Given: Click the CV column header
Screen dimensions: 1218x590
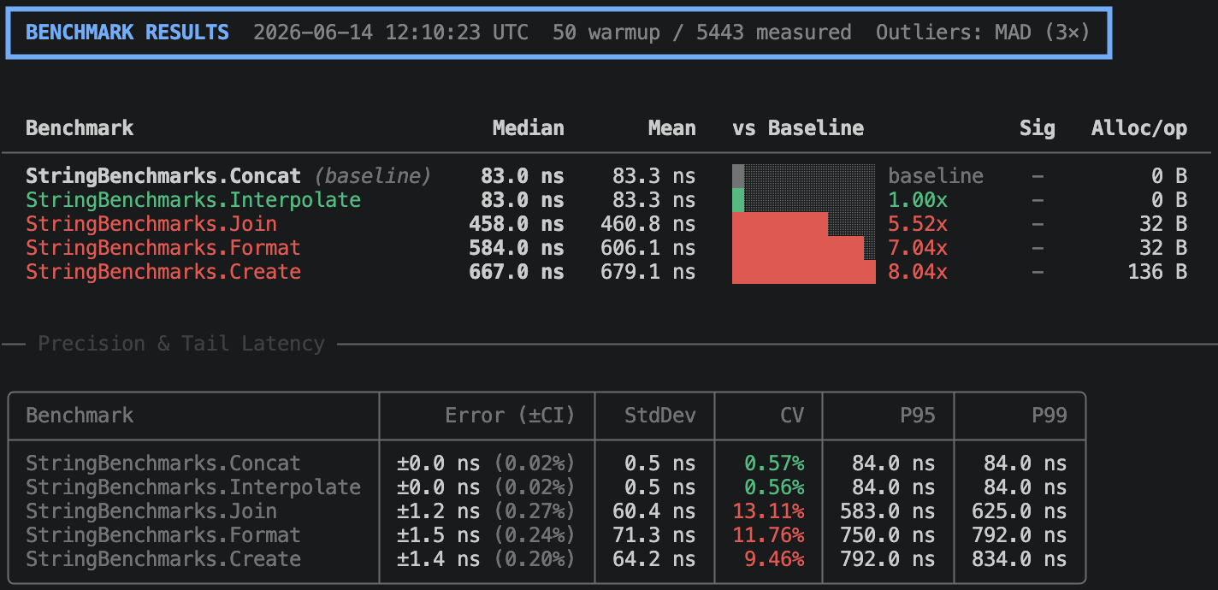Looking at the screenshot, I should click(792, 416).
